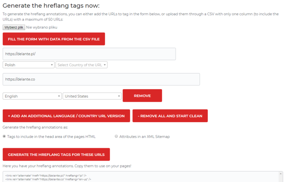Viewport: 284px width, 182px height.
Task: Focus the https://delante.pl/ URL field
Action: (x=89, y=54)
